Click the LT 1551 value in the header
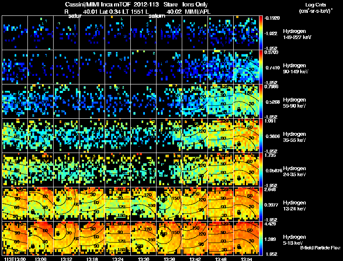 click(132, 12)
